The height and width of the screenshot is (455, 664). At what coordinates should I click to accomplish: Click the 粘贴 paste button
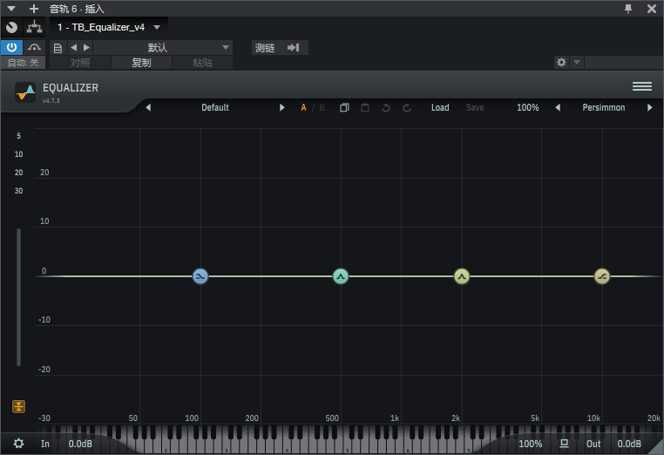tap(202, 63)
